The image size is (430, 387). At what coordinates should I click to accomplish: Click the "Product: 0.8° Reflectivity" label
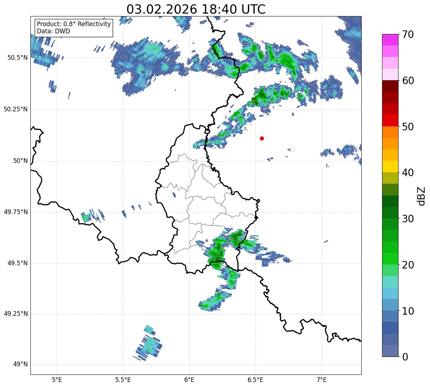(x=74, y=24)
